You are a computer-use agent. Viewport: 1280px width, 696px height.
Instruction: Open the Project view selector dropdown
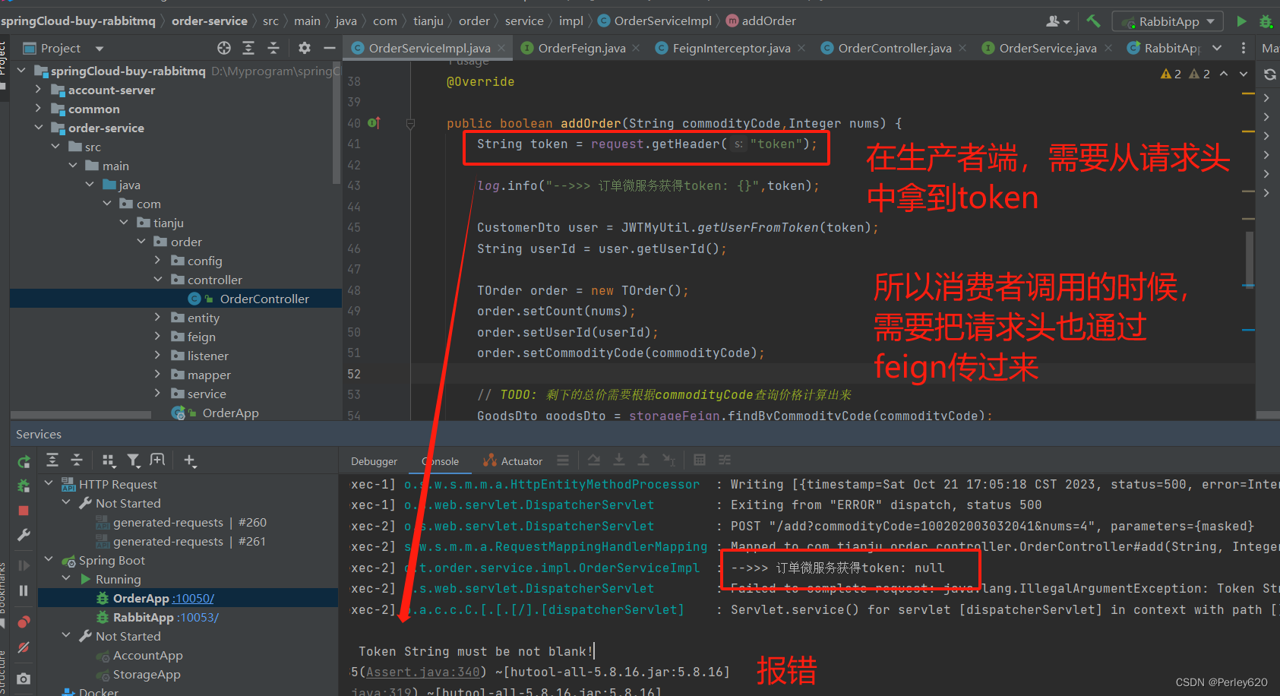tap(100, 49)
